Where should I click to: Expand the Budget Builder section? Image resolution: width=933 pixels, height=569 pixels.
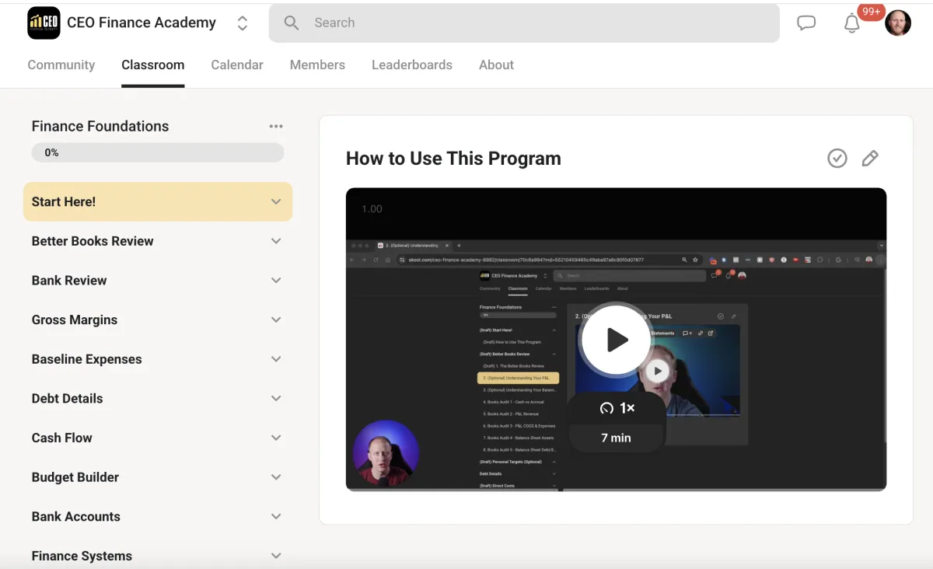[158, 477]
